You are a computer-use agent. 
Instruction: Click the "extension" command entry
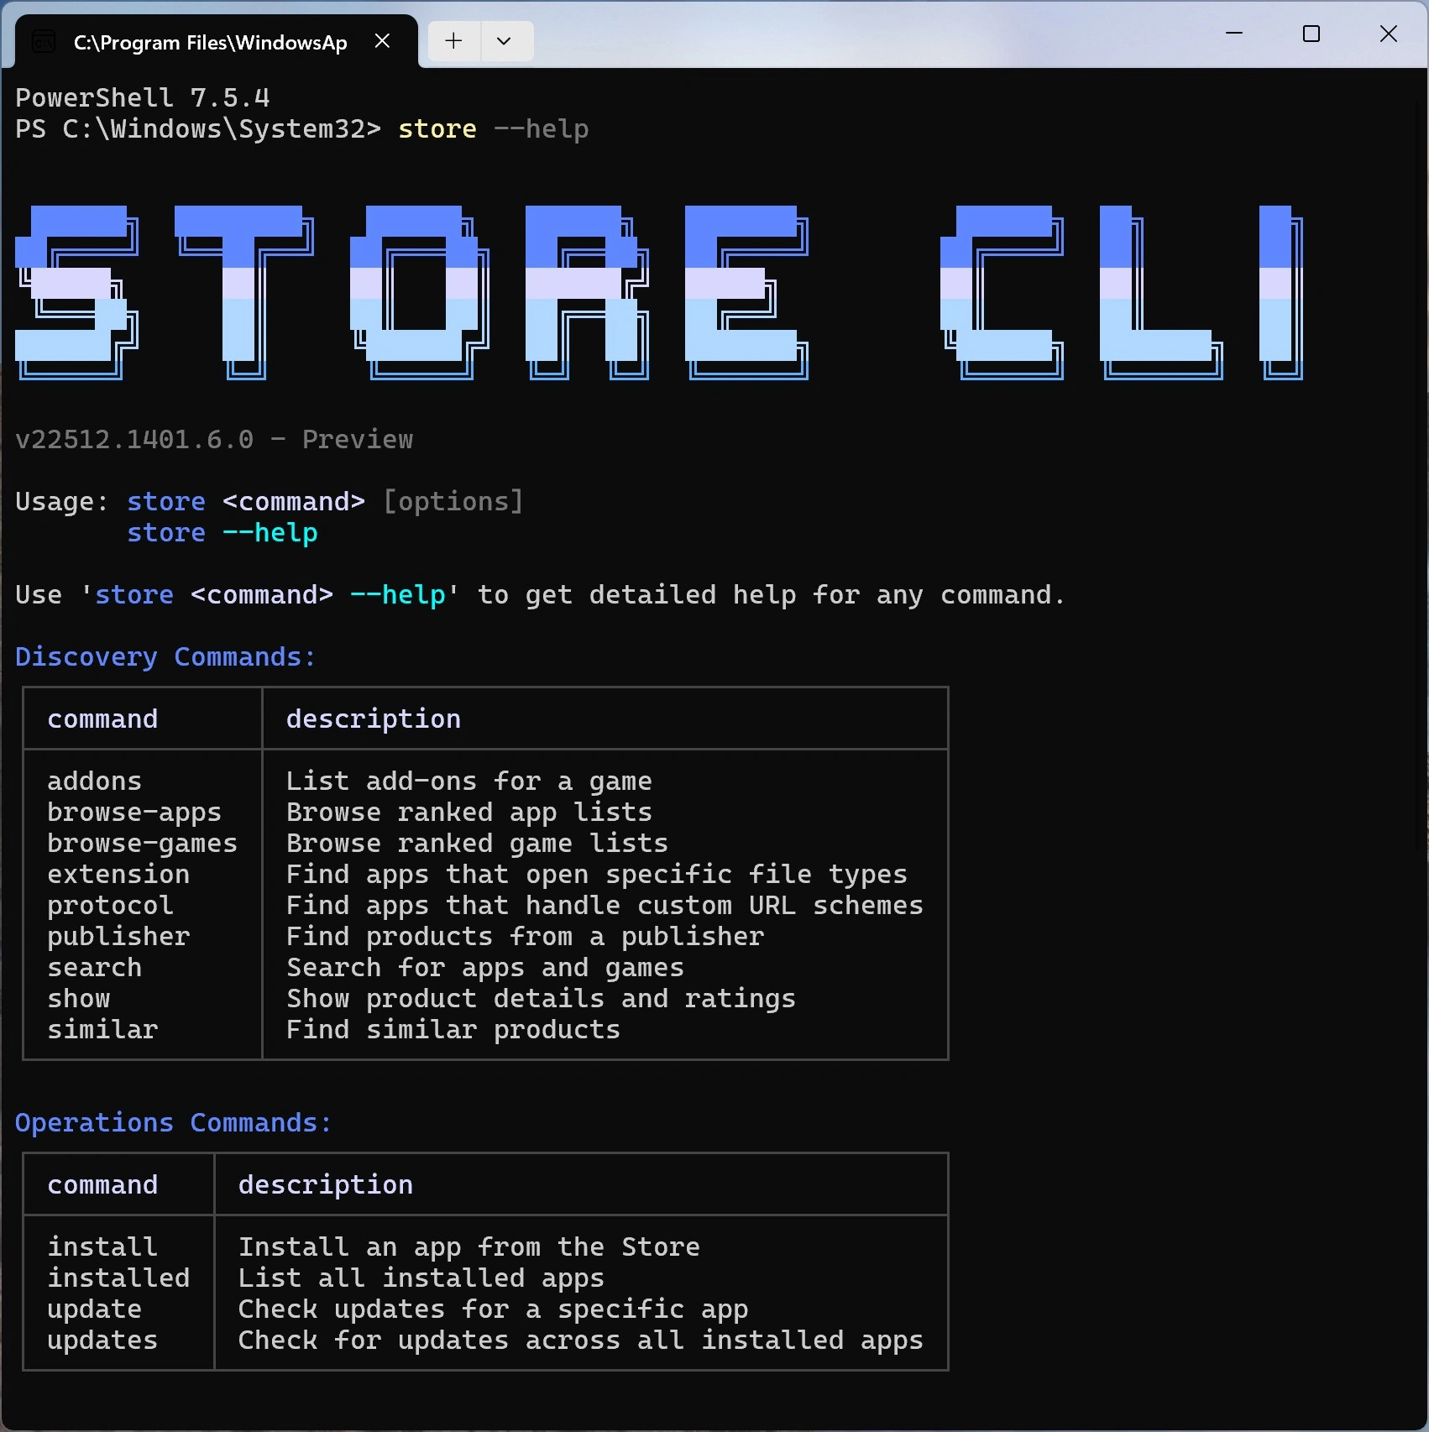pyautogui.click(x=118, y=875)
